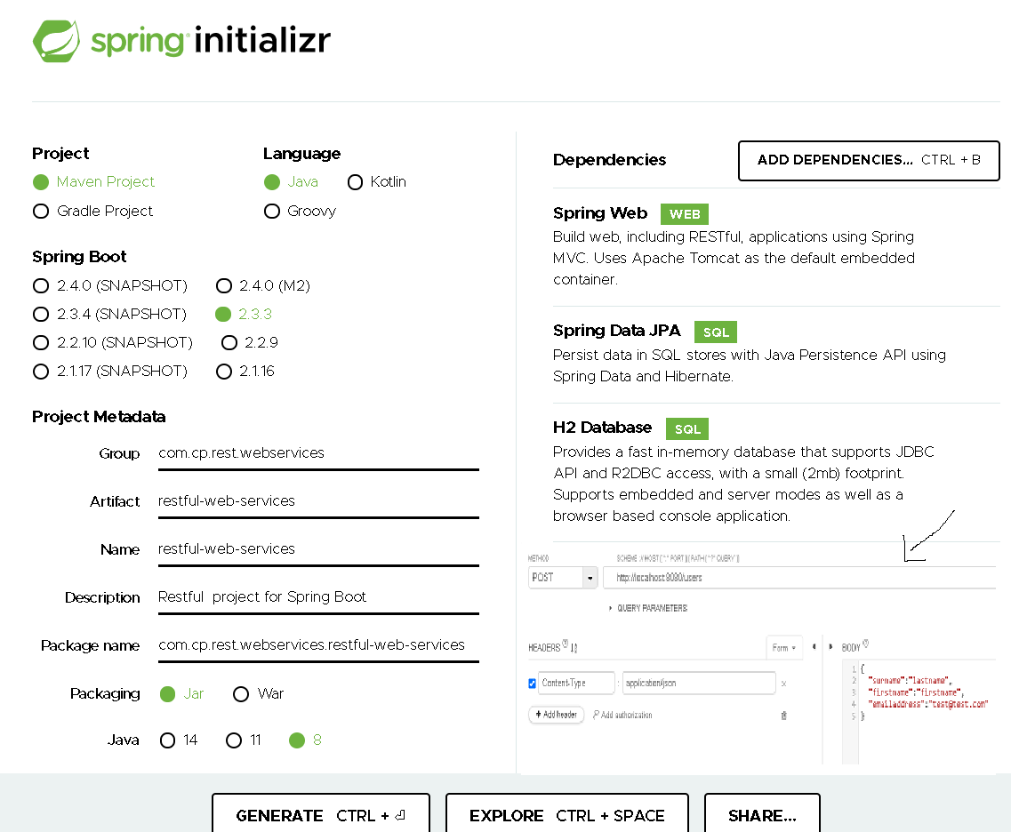Click the trash icon to delete all headers

point(783,715)
